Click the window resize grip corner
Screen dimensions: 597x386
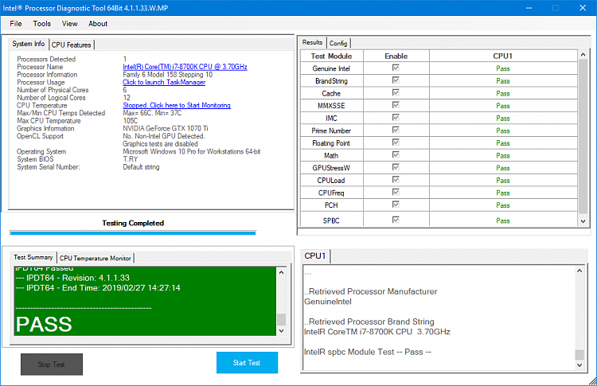[592, 381]
